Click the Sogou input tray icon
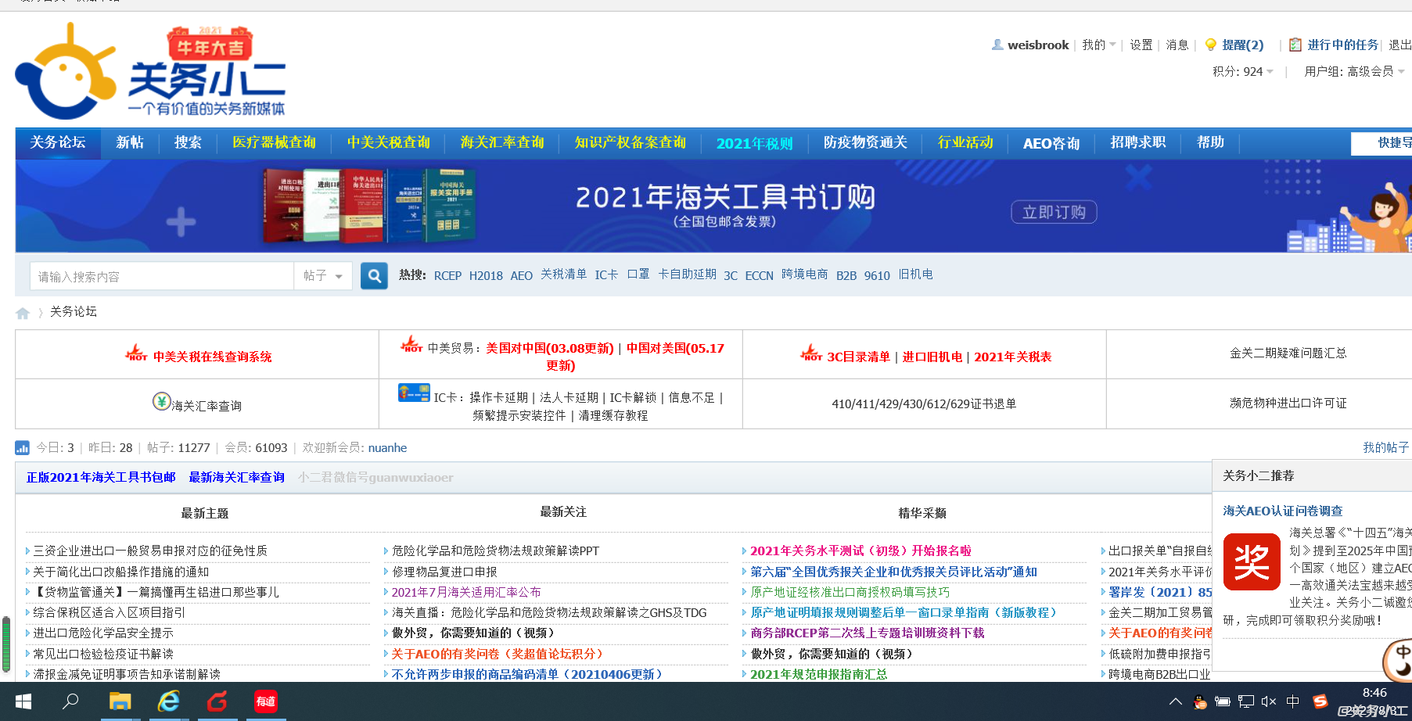This screenshot has height=721, width=1412. pos(1320,701)
